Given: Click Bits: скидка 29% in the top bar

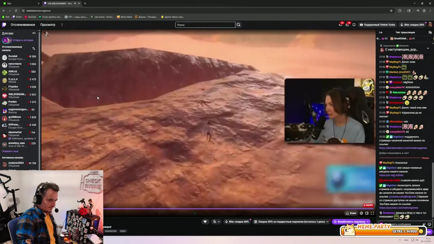Looking at the screenshot, I should (412, 25).
